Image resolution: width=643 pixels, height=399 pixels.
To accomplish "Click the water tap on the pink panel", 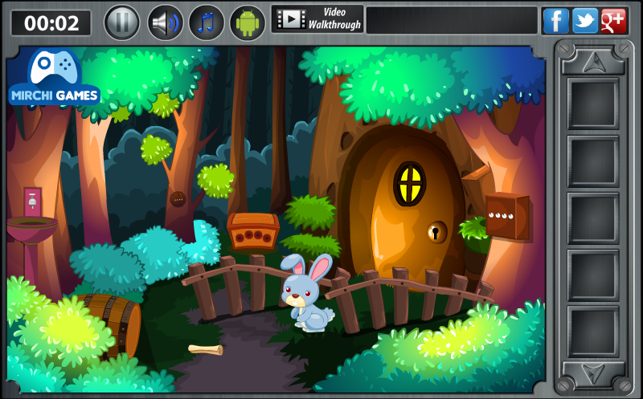I will (32, 201).
